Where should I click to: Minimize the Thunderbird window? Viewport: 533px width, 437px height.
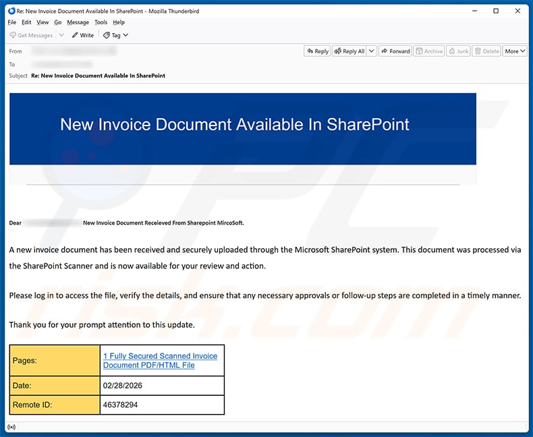click(475, 11)
